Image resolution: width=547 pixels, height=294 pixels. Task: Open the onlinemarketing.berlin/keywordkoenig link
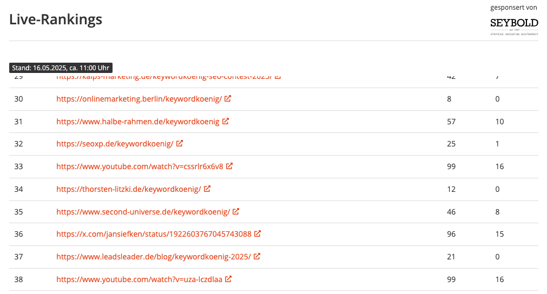click(x=139, y=99)
